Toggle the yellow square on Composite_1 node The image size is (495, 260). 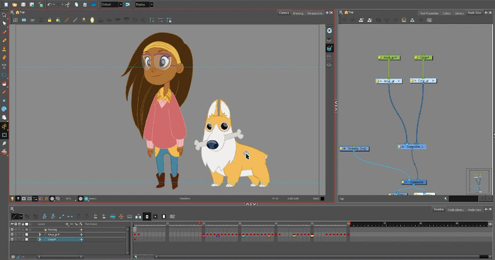coord(399,147)
